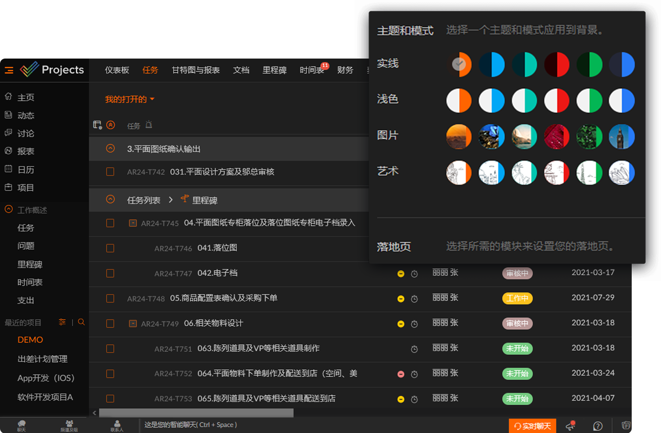
Task: Open the 里程碑 tab in top navigation
Action: (x=274, y=70)
